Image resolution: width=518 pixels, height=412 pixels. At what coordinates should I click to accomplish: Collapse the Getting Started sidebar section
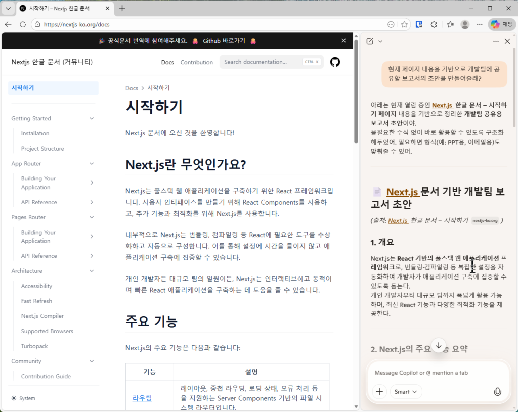coord(92,119)
